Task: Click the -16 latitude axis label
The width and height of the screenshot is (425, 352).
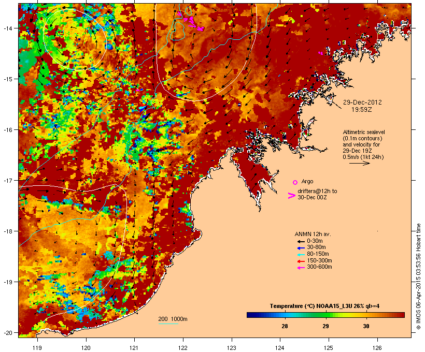Action: pyautogui.click(x=8, y=130)
